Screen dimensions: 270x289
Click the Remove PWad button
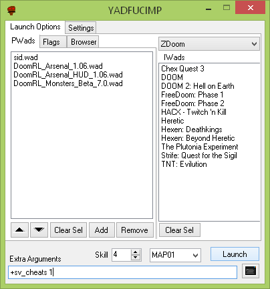(x=134, y=230)
